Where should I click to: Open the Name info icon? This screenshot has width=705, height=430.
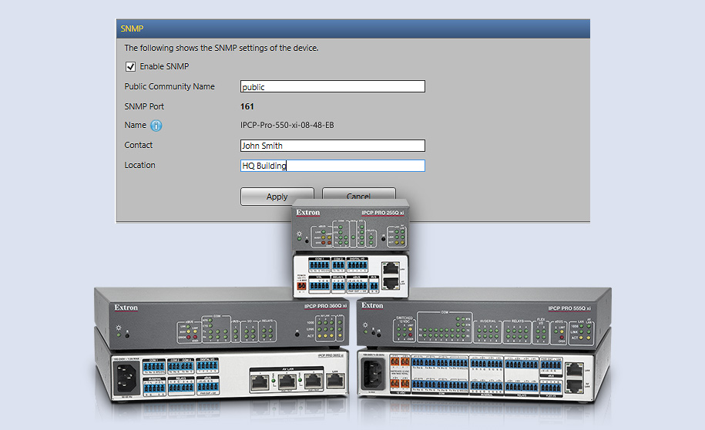point(156,126)
